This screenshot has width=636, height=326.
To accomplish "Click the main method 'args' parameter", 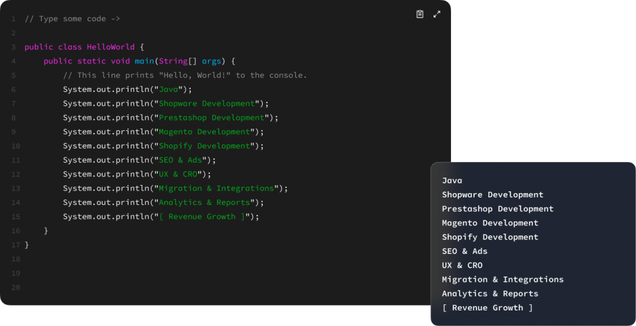I will pyautogui.click(x=211, y=61).
